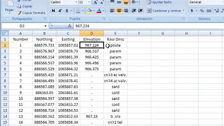Click cell containing cn02 tel
Image resolution: width=224 pixels, height=126 pixels.
pyautogui.click(x=115, y=122)
